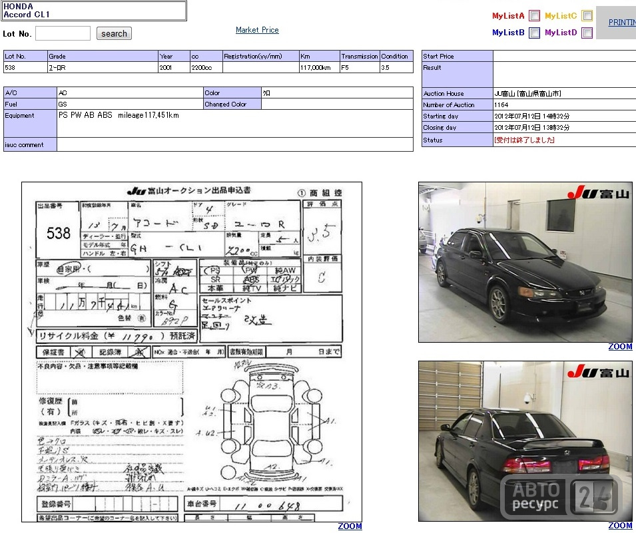Viewport: 636px width, 533px height.
Task: Click the Registration(yy/mm) column header
Action: tap(261, 56)
